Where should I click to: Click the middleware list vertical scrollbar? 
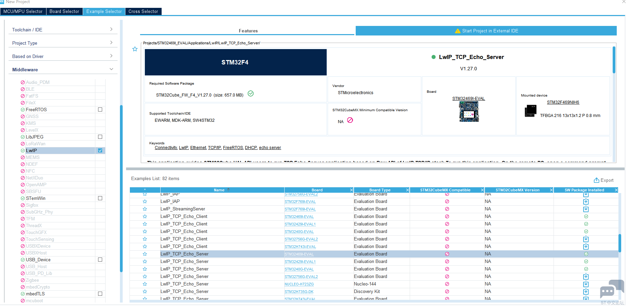point(121,188)
